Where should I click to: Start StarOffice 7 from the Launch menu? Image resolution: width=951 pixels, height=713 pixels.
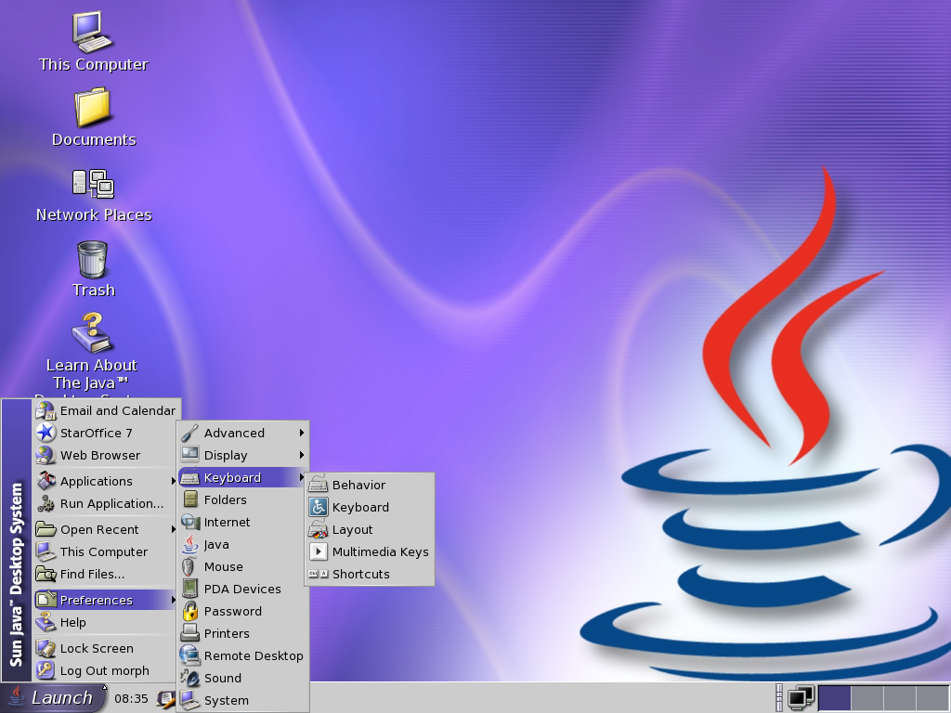click(106, 433)
